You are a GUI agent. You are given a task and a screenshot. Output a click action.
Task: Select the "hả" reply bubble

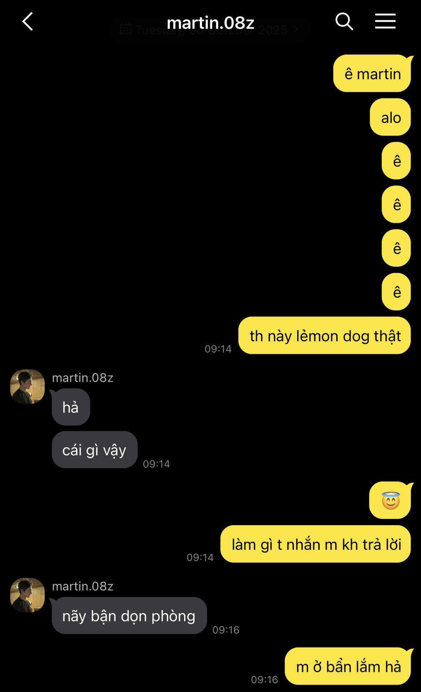point(71,407)
